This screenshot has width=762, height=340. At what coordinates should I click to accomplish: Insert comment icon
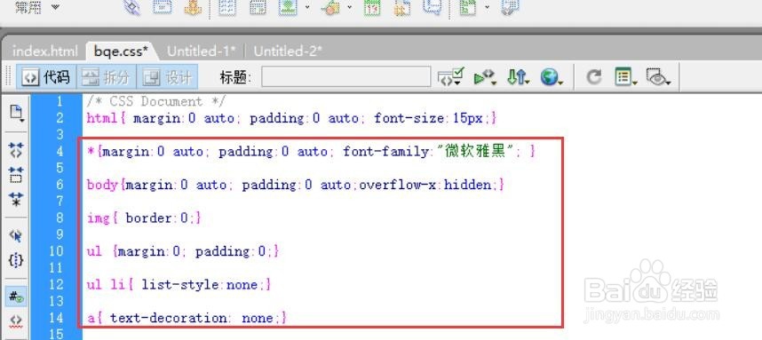pos(432,7)
